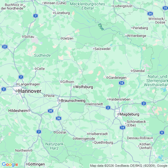This screenshot has width=168, height=168.
Task: Click the Göttingen city label
Action: pyautogui.click(x=36, y=164)
